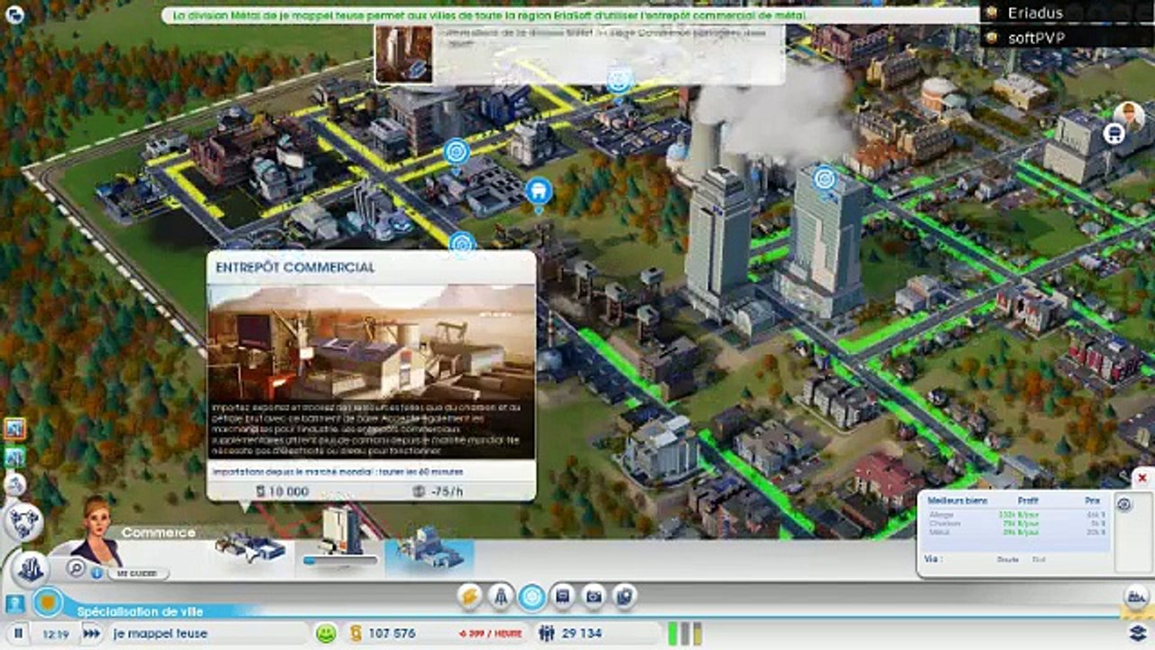
Task: Open the main menu icon in the top-left corner
Action: 15,13
